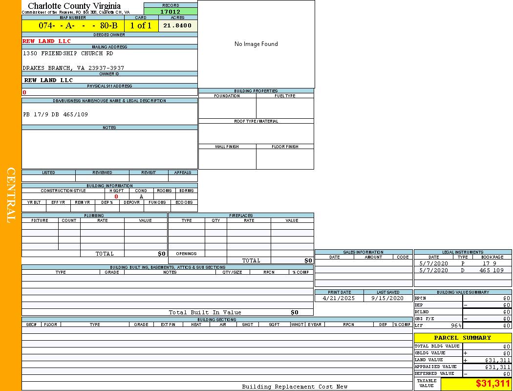
Task: Select the Owner ID value field
Action: (48, 80)
